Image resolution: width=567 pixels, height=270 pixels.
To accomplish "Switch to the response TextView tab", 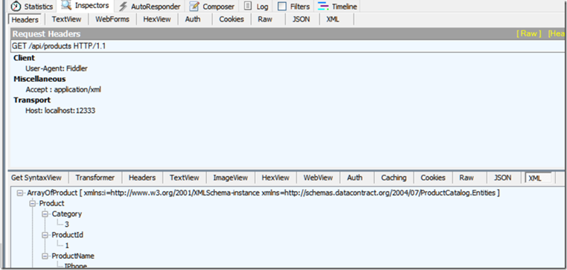I will click(x=185, y=178).
